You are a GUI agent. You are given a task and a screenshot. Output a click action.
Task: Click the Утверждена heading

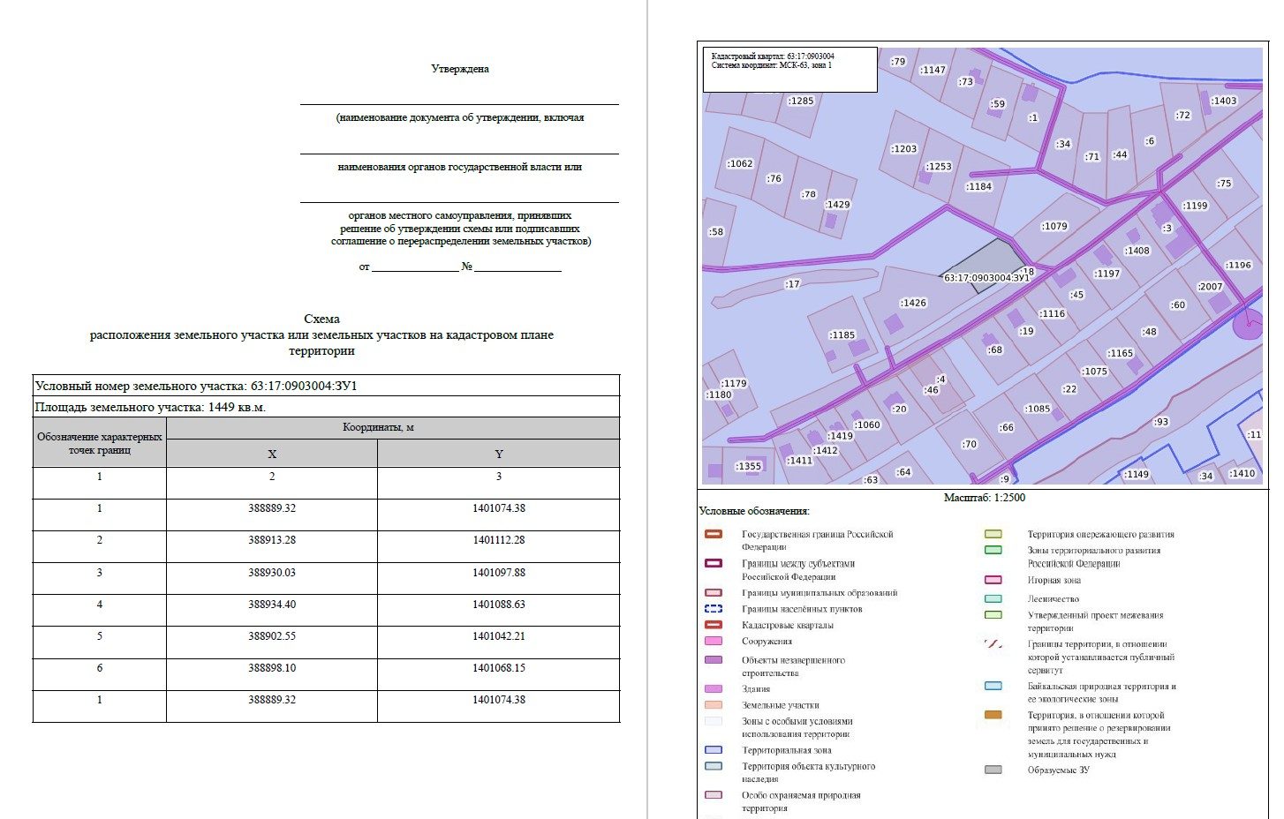coord(460,69)
